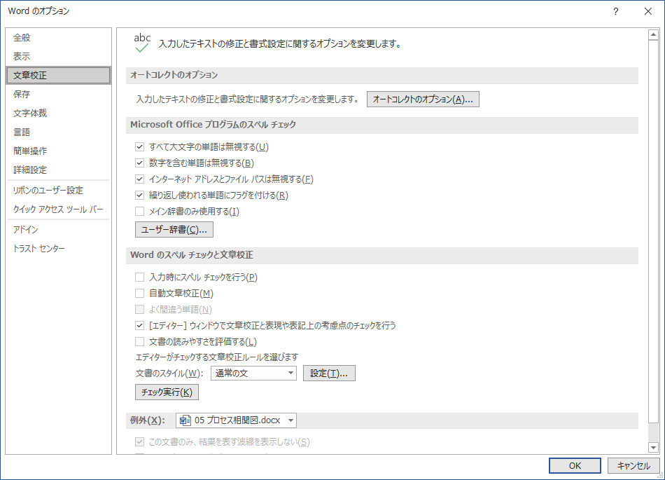Viewport: 665px width, 480px height.
Task: Open the 文字体裁 category
Action: click(59, 113)
